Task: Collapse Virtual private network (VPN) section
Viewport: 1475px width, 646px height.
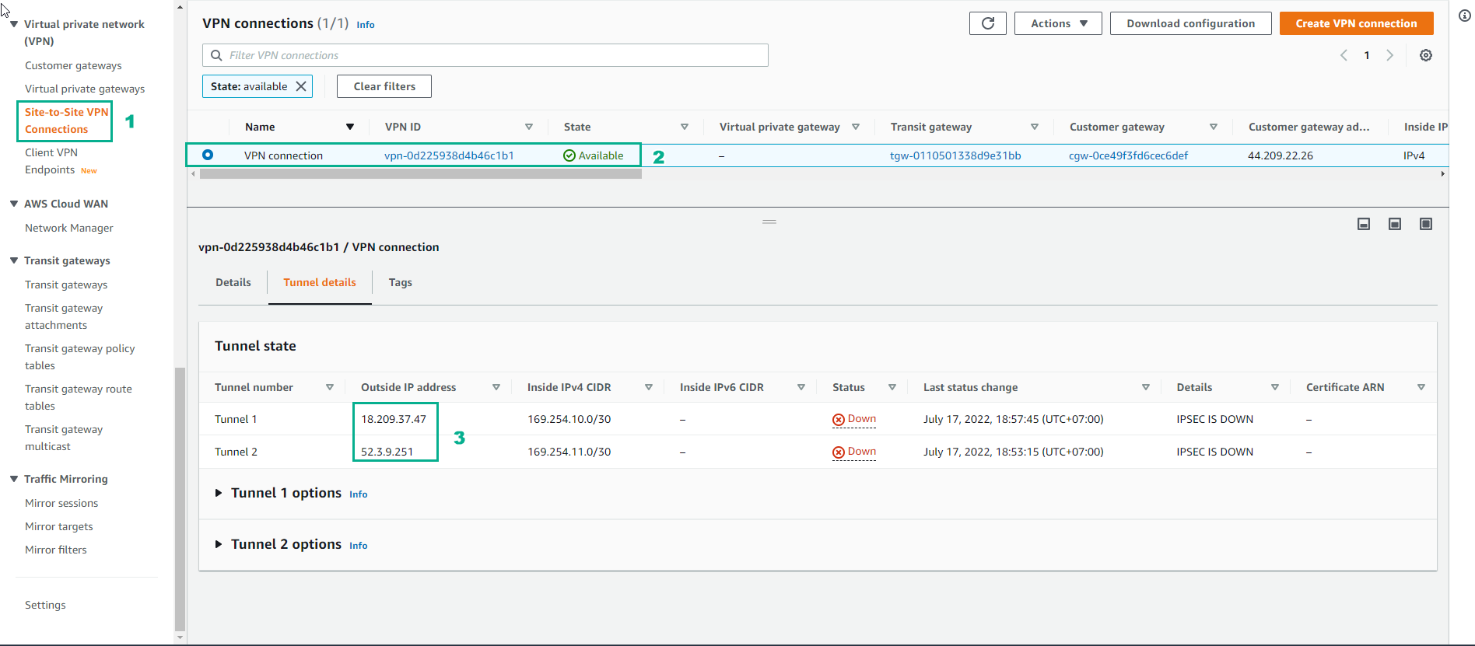Action: tap(14, 24)
